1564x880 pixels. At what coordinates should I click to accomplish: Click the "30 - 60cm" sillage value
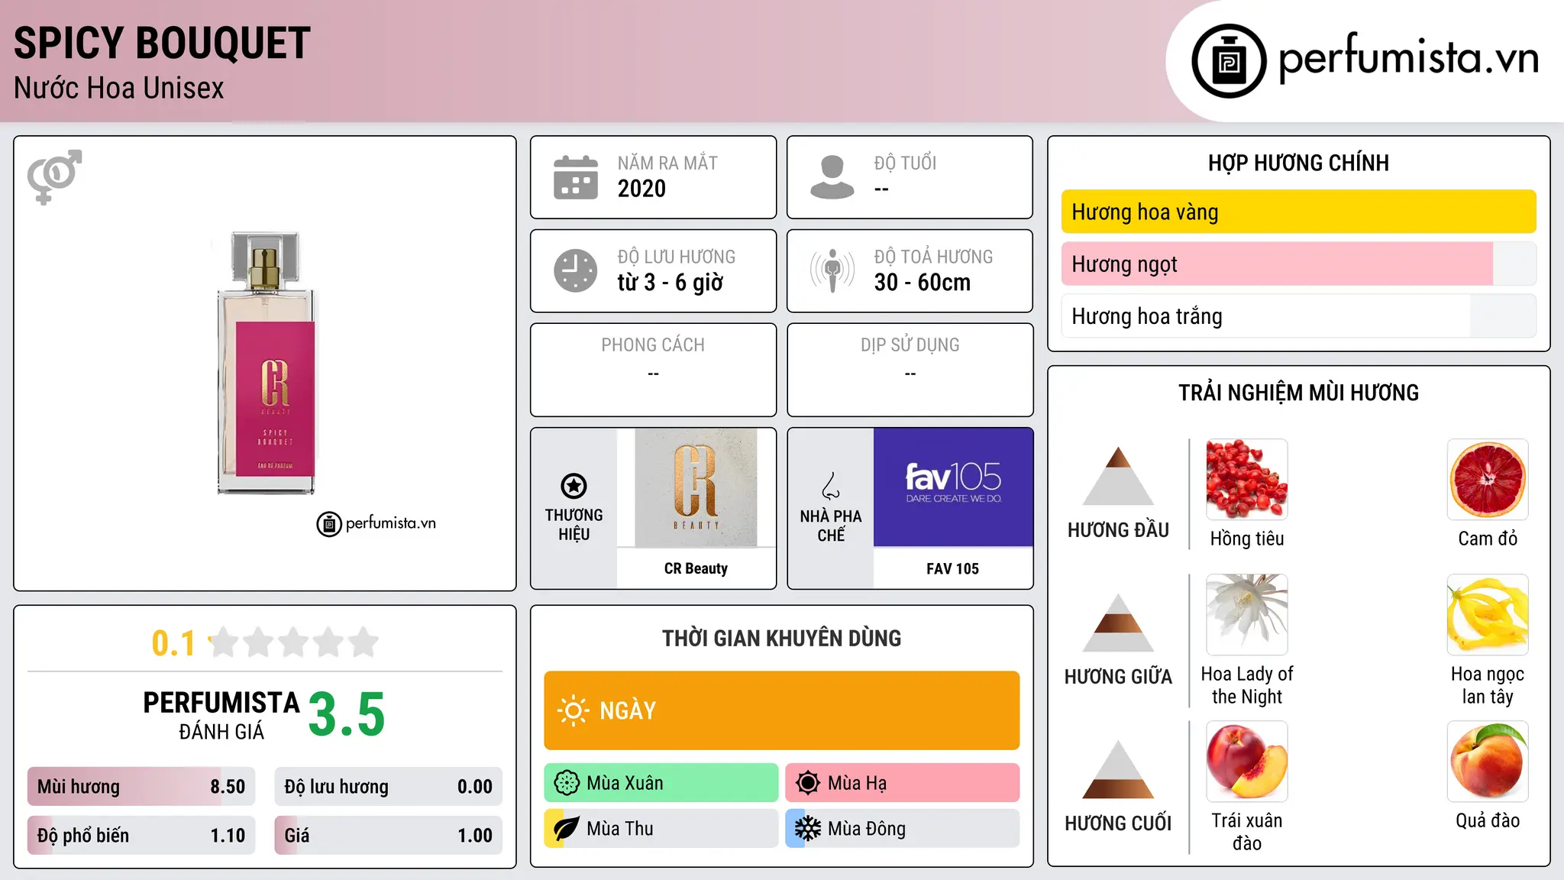tap(922, 283)
